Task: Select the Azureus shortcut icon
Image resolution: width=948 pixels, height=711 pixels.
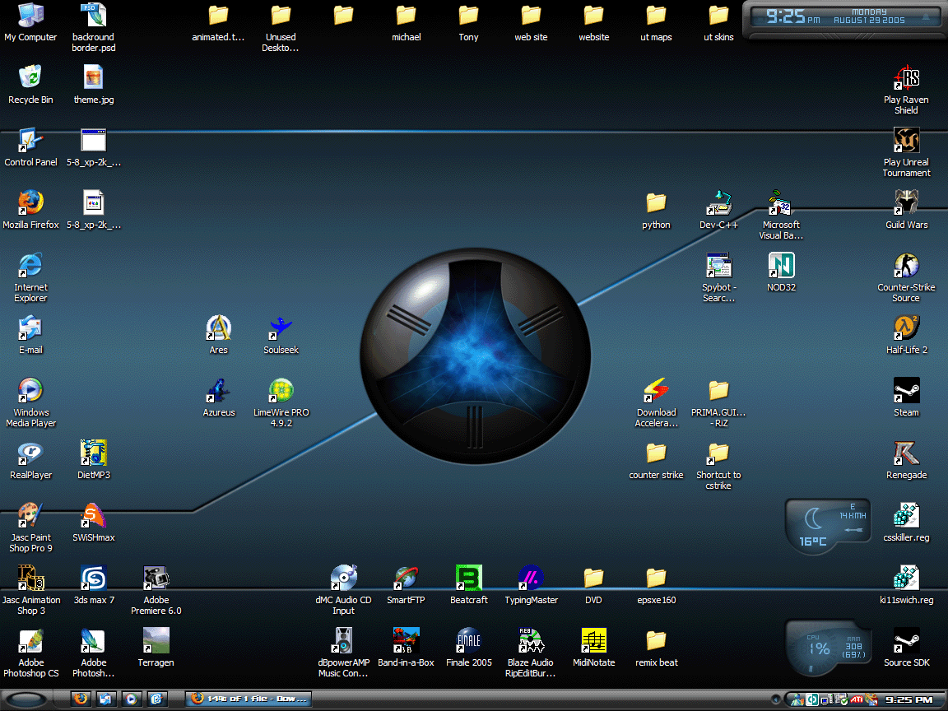Action: pos(218,390)
